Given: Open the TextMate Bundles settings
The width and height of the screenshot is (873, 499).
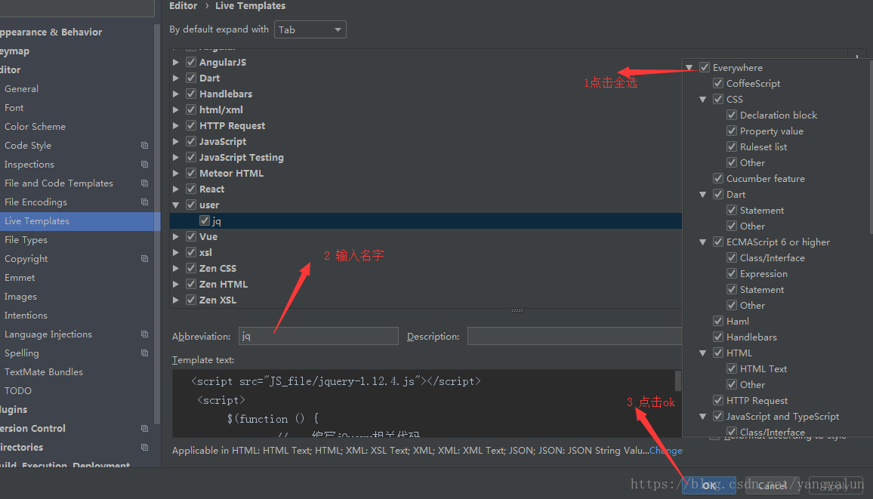Looking at the screenshot, I should point(44,372).
